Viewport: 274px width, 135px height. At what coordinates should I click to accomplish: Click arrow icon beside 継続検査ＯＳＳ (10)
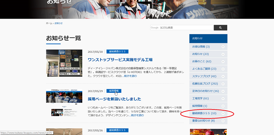point(223,114)
